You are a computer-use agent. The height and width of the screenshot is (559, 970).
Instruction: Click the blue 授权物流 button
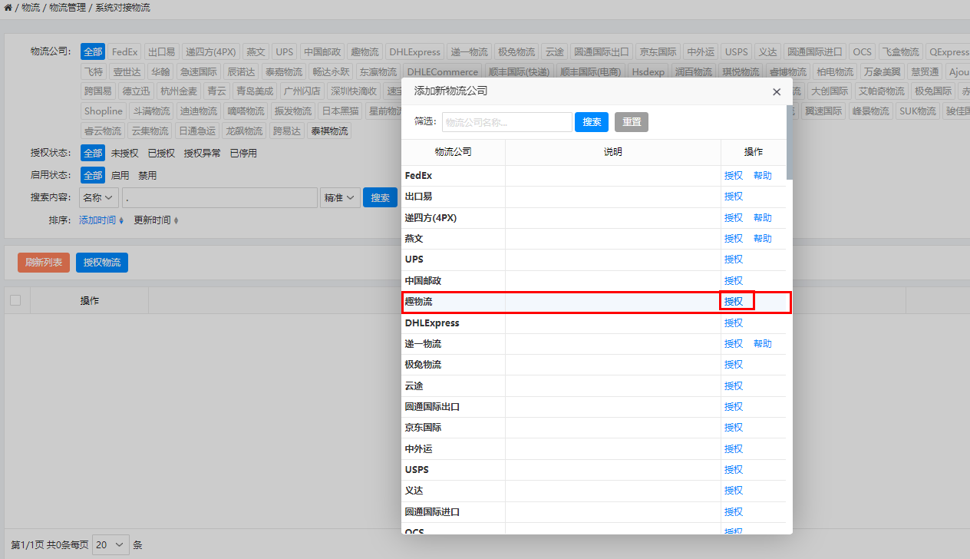point(102,263)
